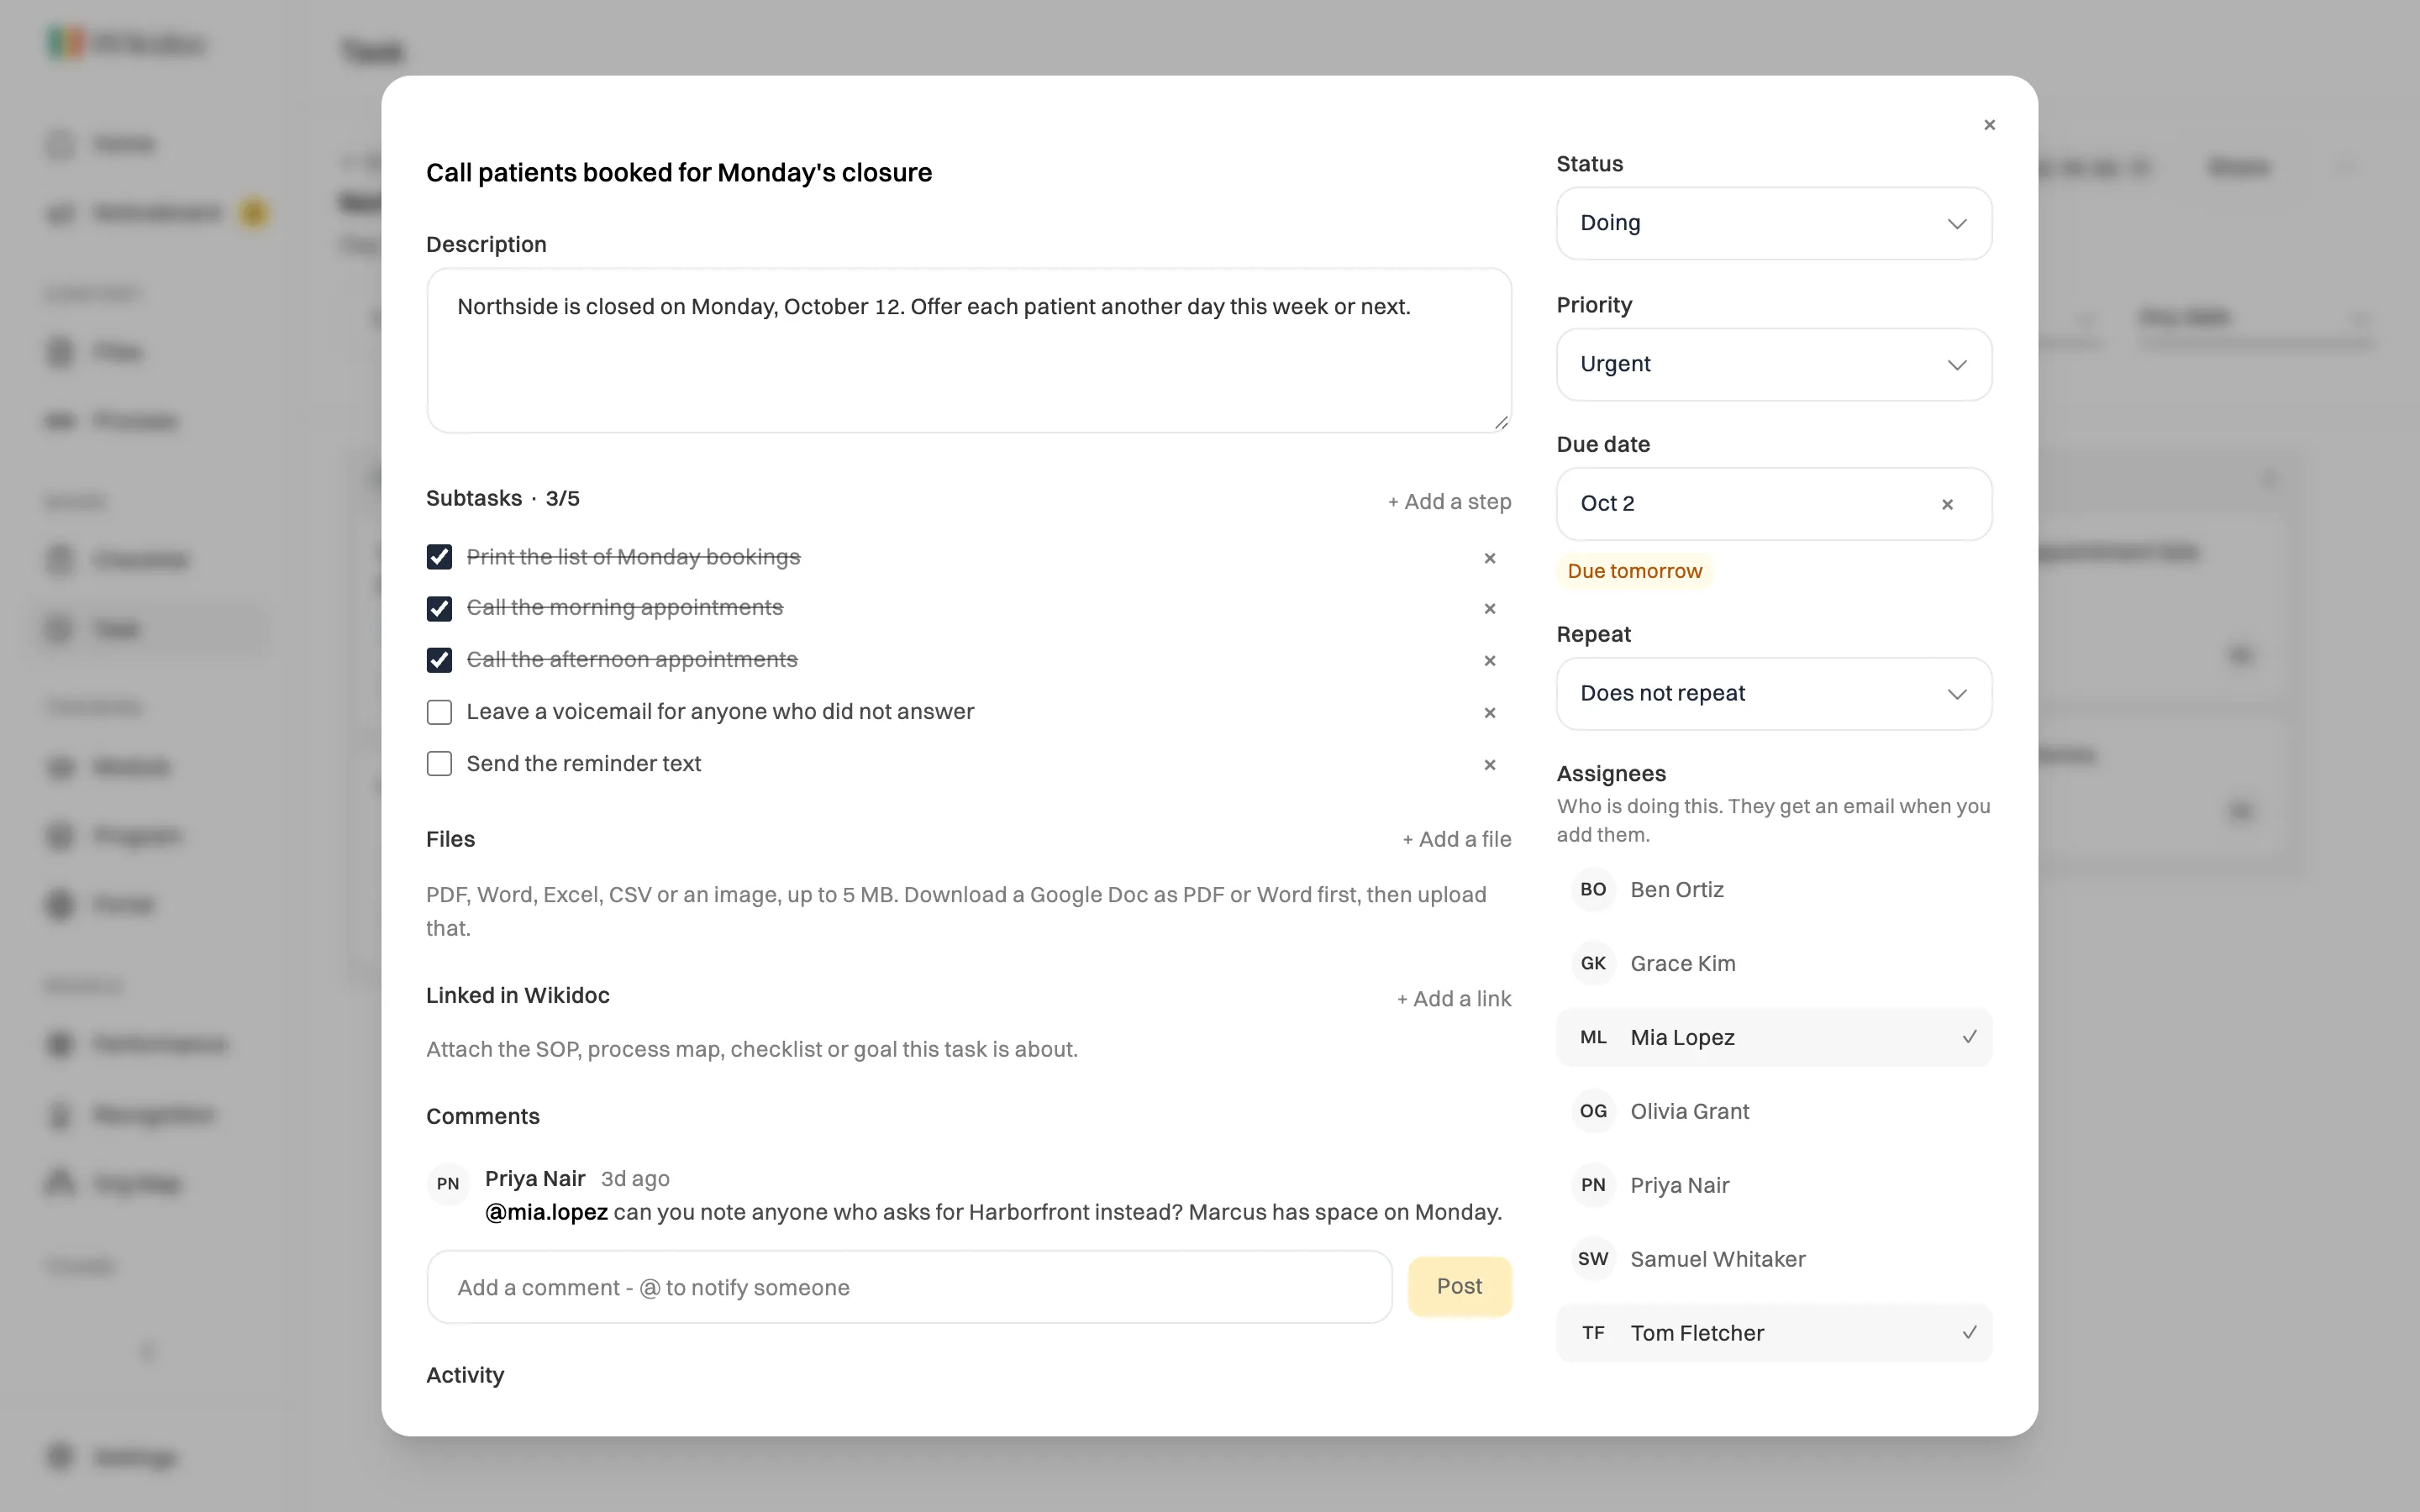
Task: Assign Priya Nair to the task
Action: point(1774,1185)
